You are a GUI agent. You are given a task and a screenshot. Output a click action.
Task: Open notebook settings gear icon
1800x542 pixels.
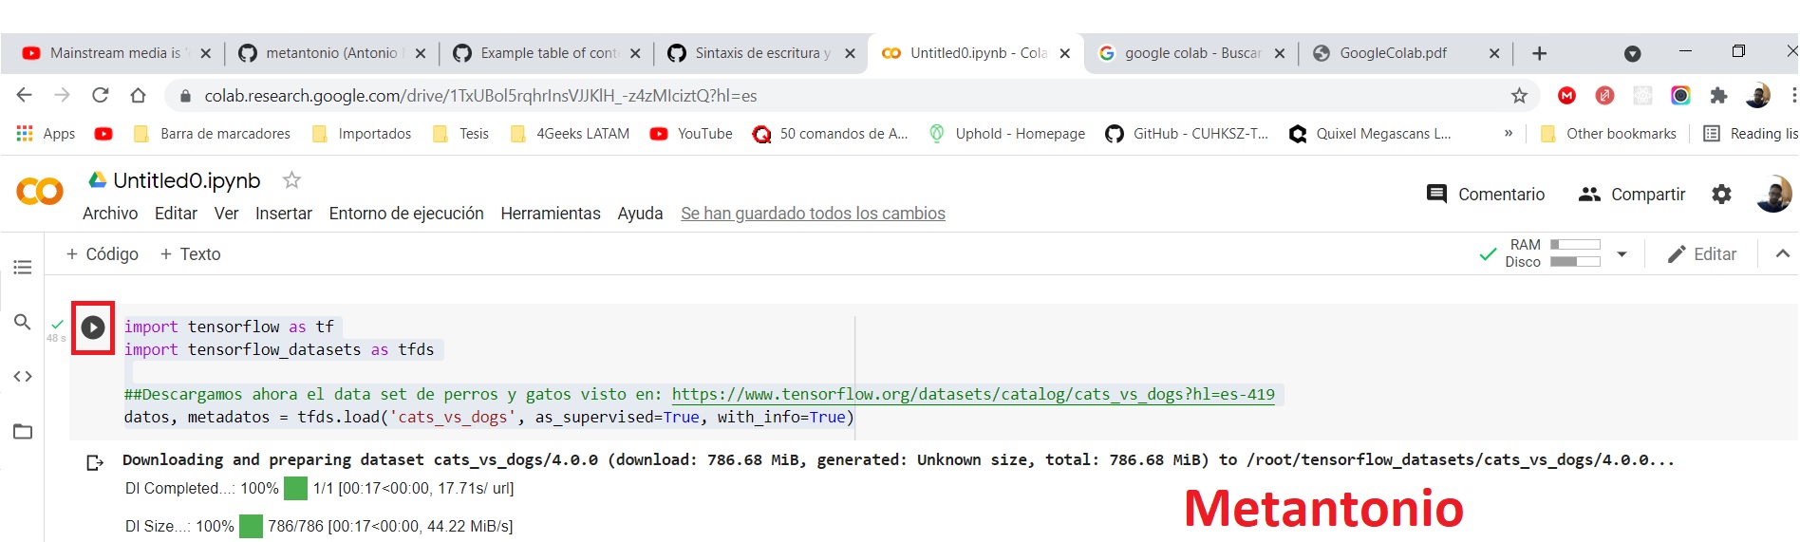point(1721,194)
